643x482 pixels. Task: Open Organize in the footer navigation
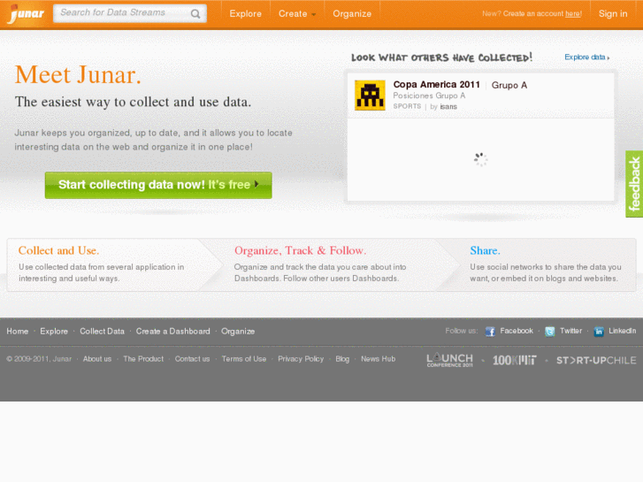point(238,331)
